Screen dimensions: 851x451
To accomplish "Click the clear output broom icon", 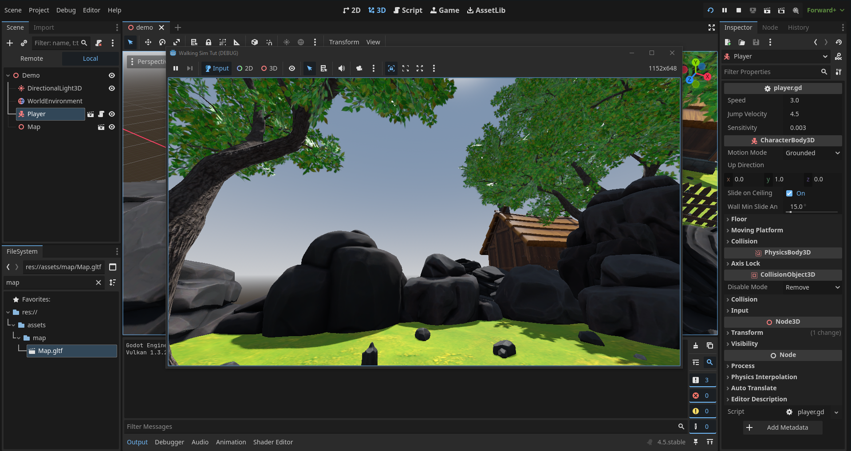I will pos(696,345).
